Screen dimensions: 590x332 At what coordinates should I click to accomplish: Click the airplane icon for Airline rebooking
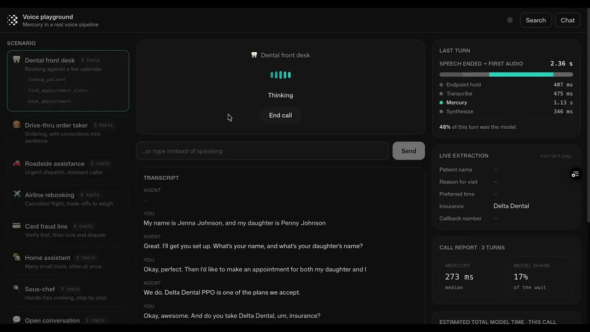(17, 194)
